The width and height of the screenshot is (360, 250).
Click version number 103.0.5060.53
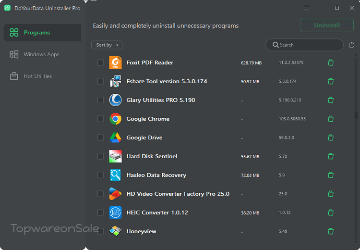point(292,119)
